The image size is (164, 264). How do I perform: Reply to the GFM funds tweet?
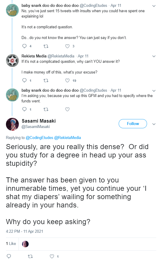[24, 109]
